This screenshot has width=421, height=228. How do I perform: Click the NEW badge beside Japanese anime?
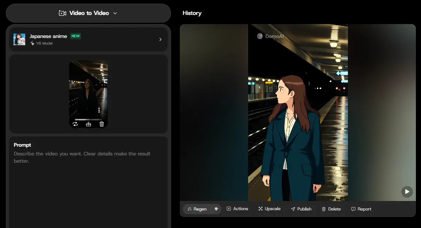pos(75,36)
